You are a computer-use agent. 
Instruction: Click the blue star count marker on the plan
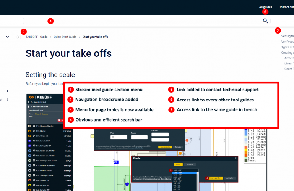click(127, 184)
